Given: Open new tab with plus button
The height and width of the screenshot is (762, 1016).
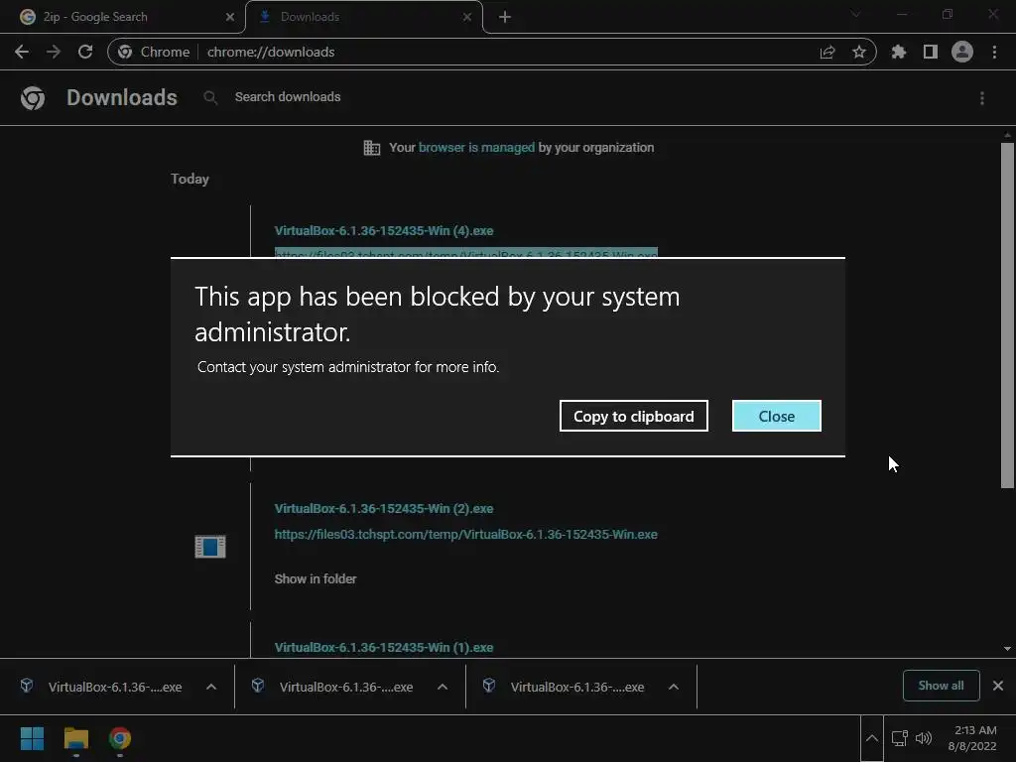Looking at the screenshot, I should point(505,17).
